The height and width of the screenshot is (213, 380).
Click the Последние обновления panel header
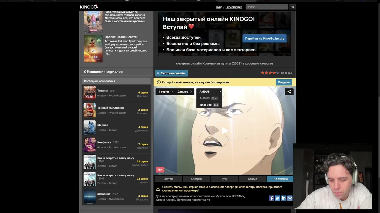116,81
